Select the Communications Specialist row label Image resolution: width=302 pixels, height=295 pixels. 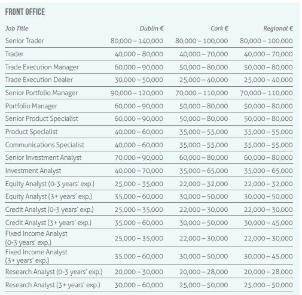click(45, 145)
